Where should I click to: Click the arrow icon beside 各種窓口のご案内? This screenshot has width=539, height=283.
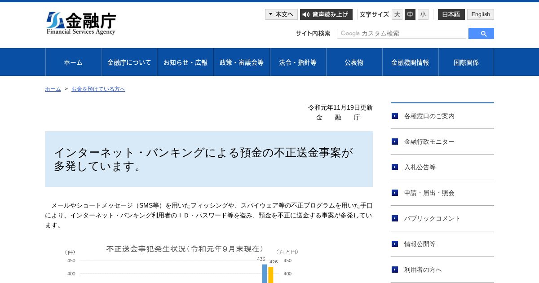point(395,116)
